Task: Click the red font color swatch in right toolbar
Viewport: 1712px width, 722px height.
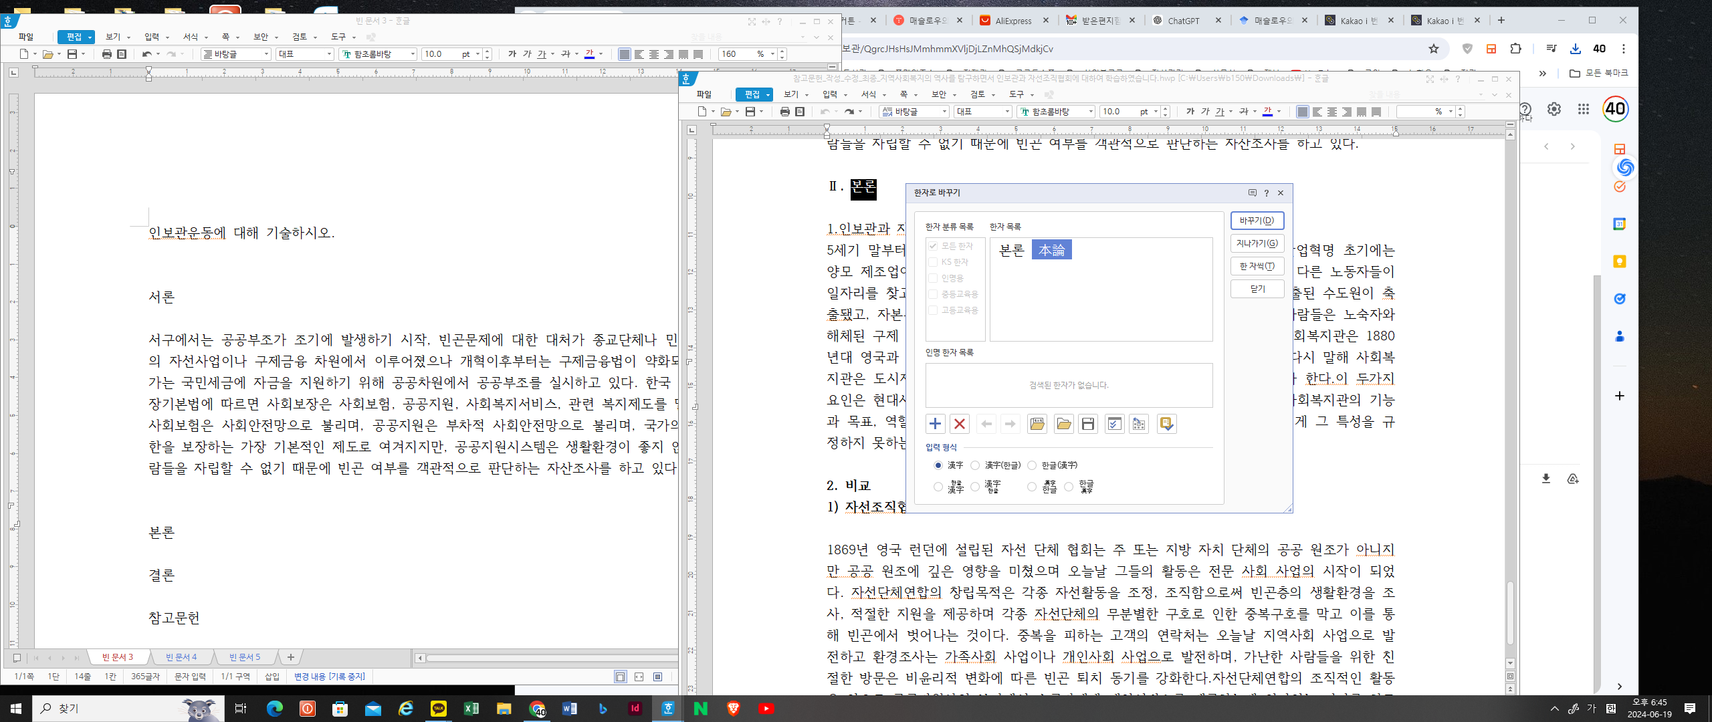Action: [x=1267, y=112]
